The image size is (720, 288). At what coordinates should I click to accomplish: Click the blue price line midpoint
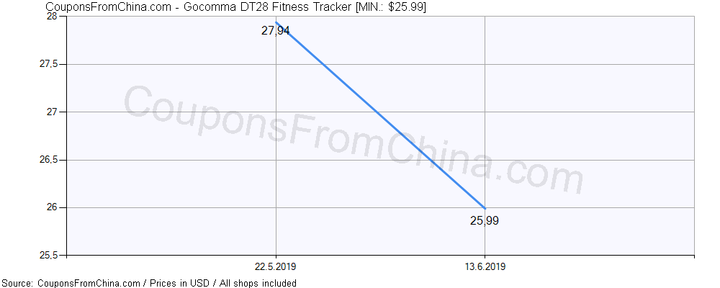point(380,114)
